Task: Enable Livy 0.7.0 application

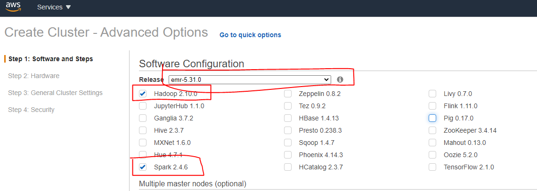Action: click(x=432, y=94)
